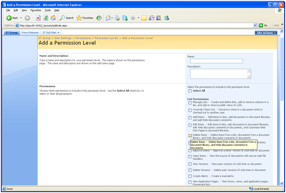Click the page vertical scrollbar down arrow
The image size is (286, 193).
[x=281, y=183]
